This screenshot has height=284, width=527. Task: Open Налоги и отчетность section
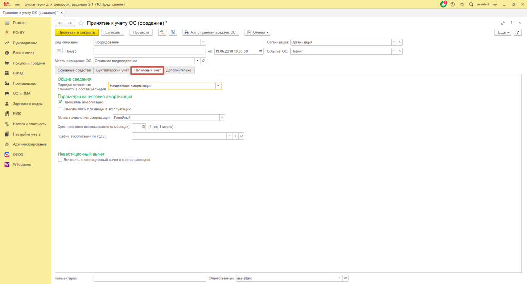29,124
